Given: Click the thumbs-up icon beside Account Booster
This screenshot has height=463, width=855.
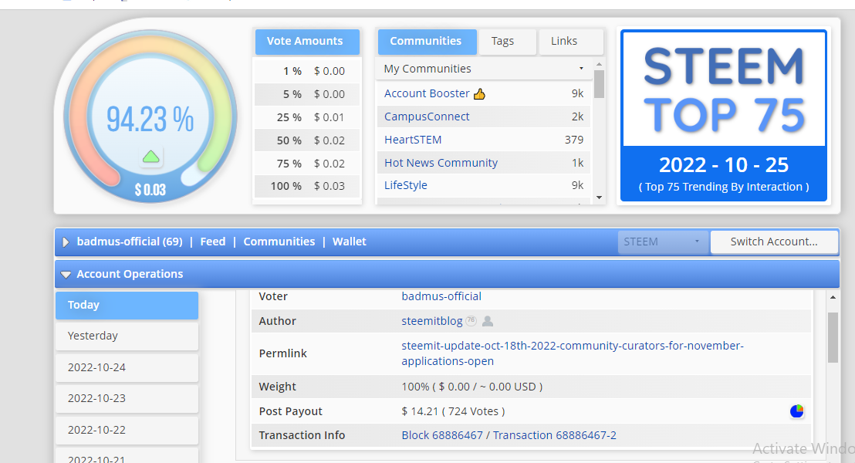Looking at the screenshot, I should [x=479, y=94].
